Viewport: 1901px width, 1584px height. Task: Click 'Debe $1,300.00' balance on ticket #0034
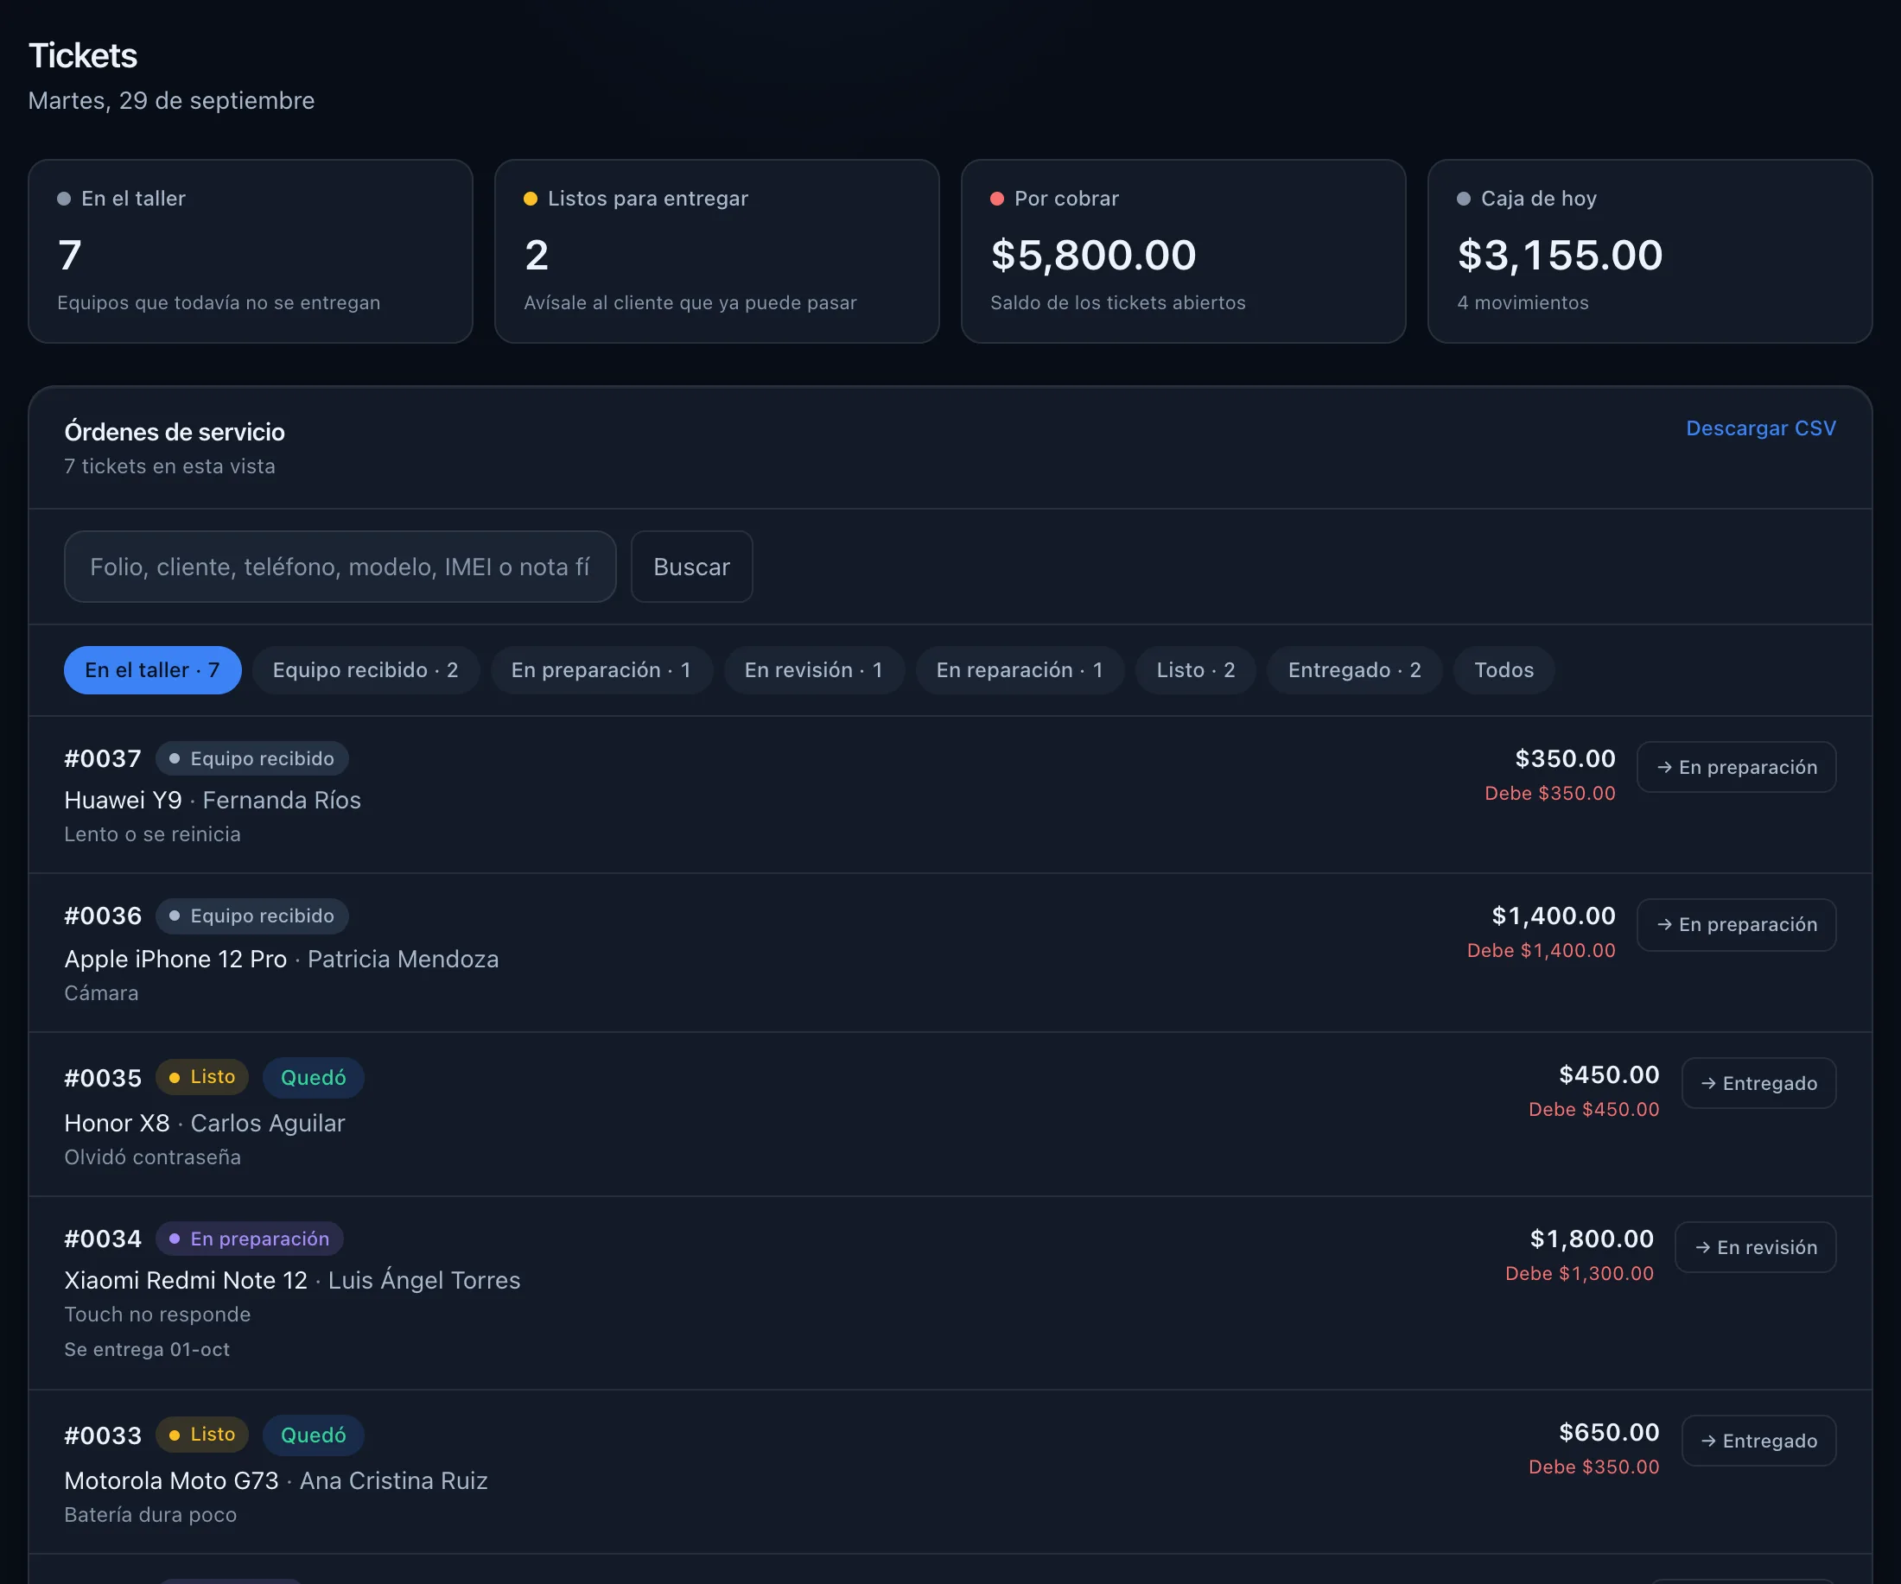pyautogui.click(x=1579, y=1273)
